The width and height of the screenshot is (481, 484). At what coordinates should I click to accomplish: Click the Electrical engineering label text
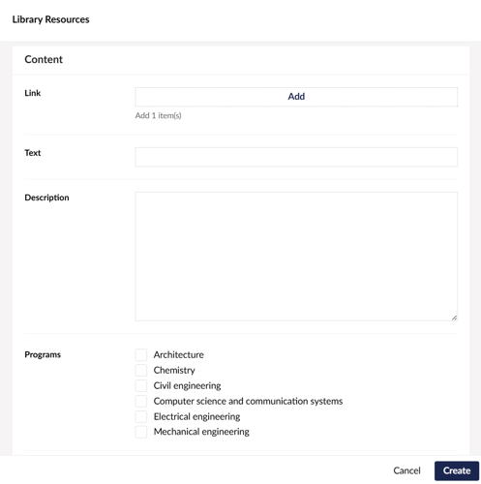click(196, 416)
